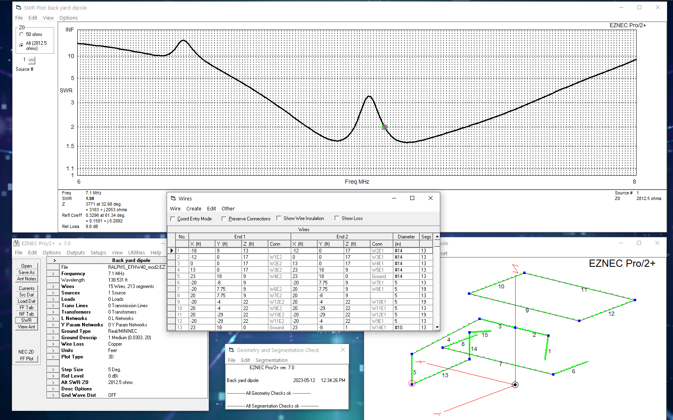Viewport: 673px width, 420px height.
Task: Open Outputs menu in EZNEC main window
Action: tap(76, 252)
